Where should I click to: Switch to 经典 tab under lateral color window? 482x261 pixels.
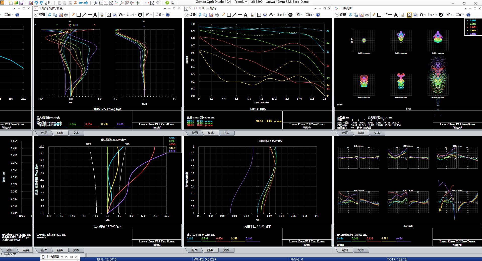60,250
